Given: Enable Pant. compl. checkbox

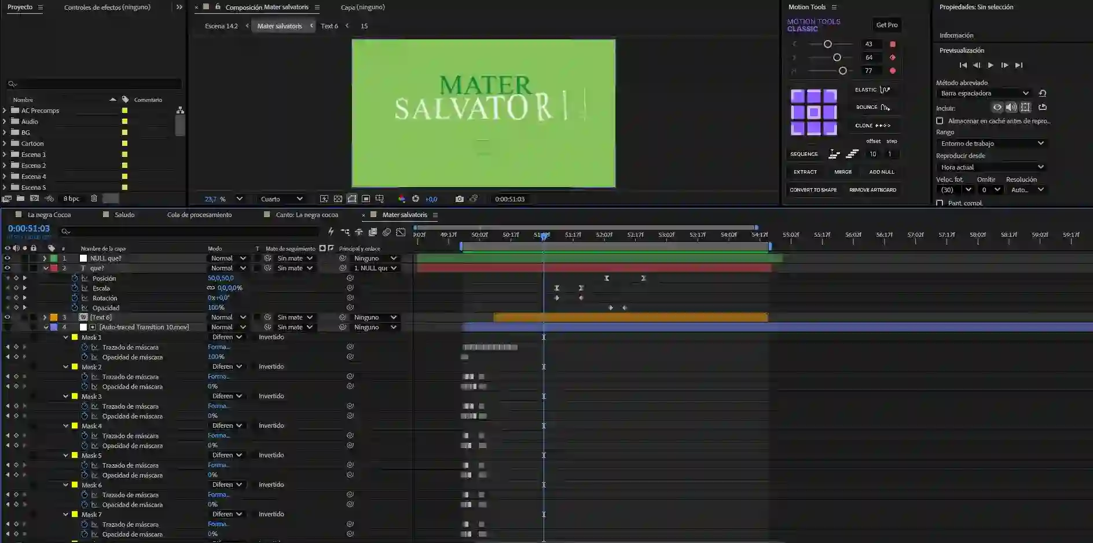Looking at the screenshot, I should 940,203.
